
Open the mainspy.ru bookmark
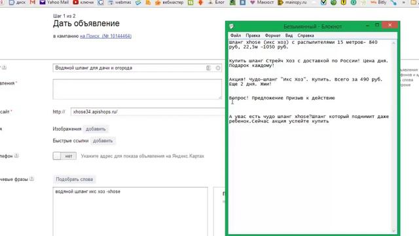292,3
